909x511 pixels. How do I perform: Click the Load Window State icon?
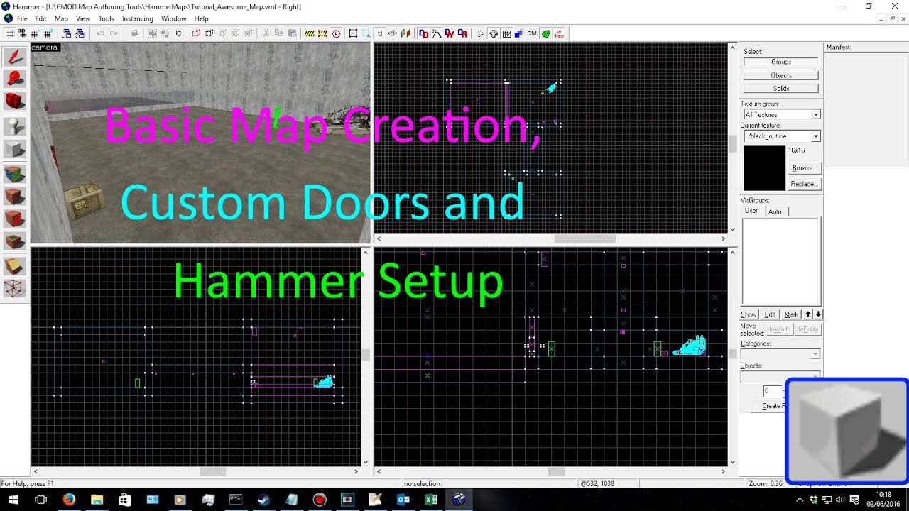click(x=67, y=33)
